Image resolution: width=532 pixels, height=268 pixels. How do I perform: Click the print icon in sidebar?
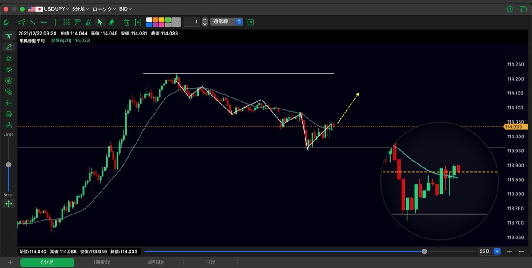point(8,114)
